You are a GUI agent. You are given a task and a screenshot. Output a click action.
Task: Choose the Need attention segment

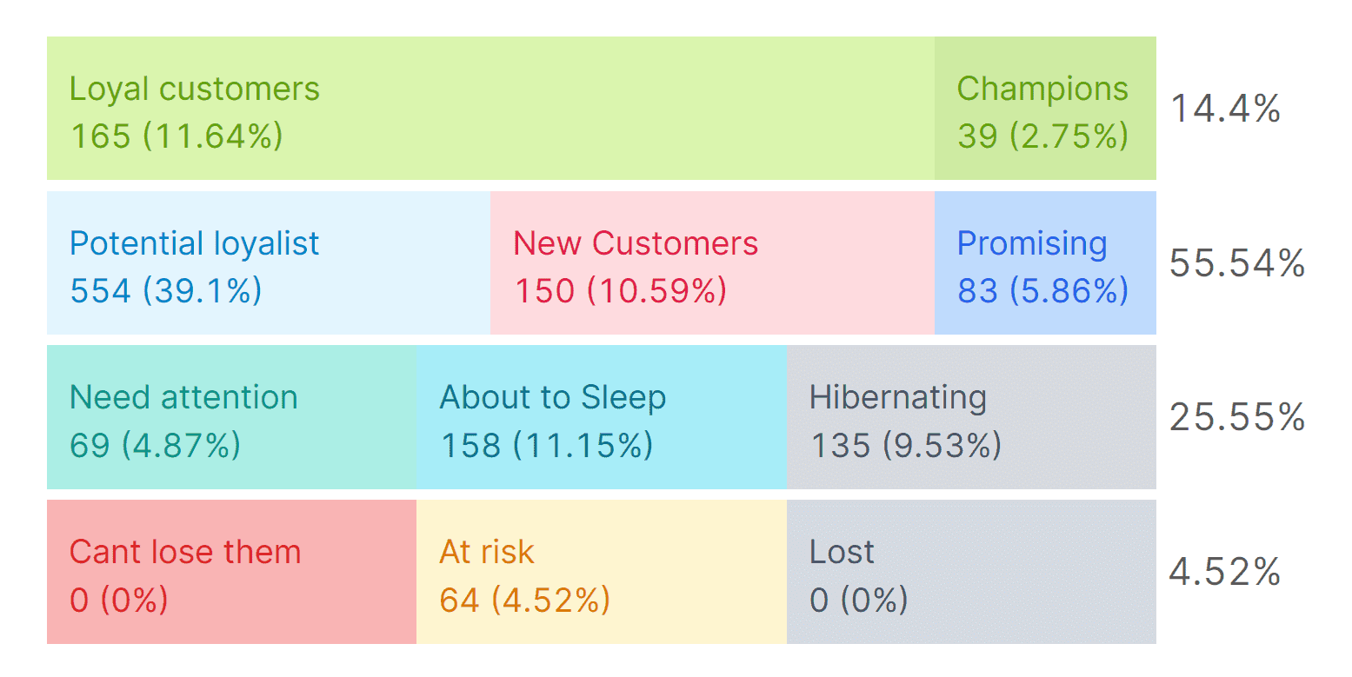(231, 417)
